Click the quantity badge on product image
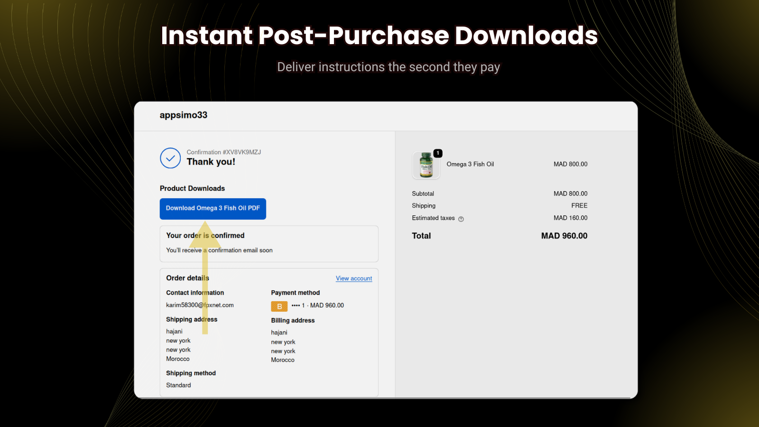 tap(438, 153)
